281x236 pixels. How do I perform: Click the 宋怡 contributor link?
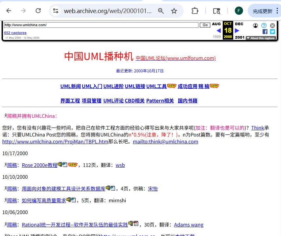tap(153, 189)
